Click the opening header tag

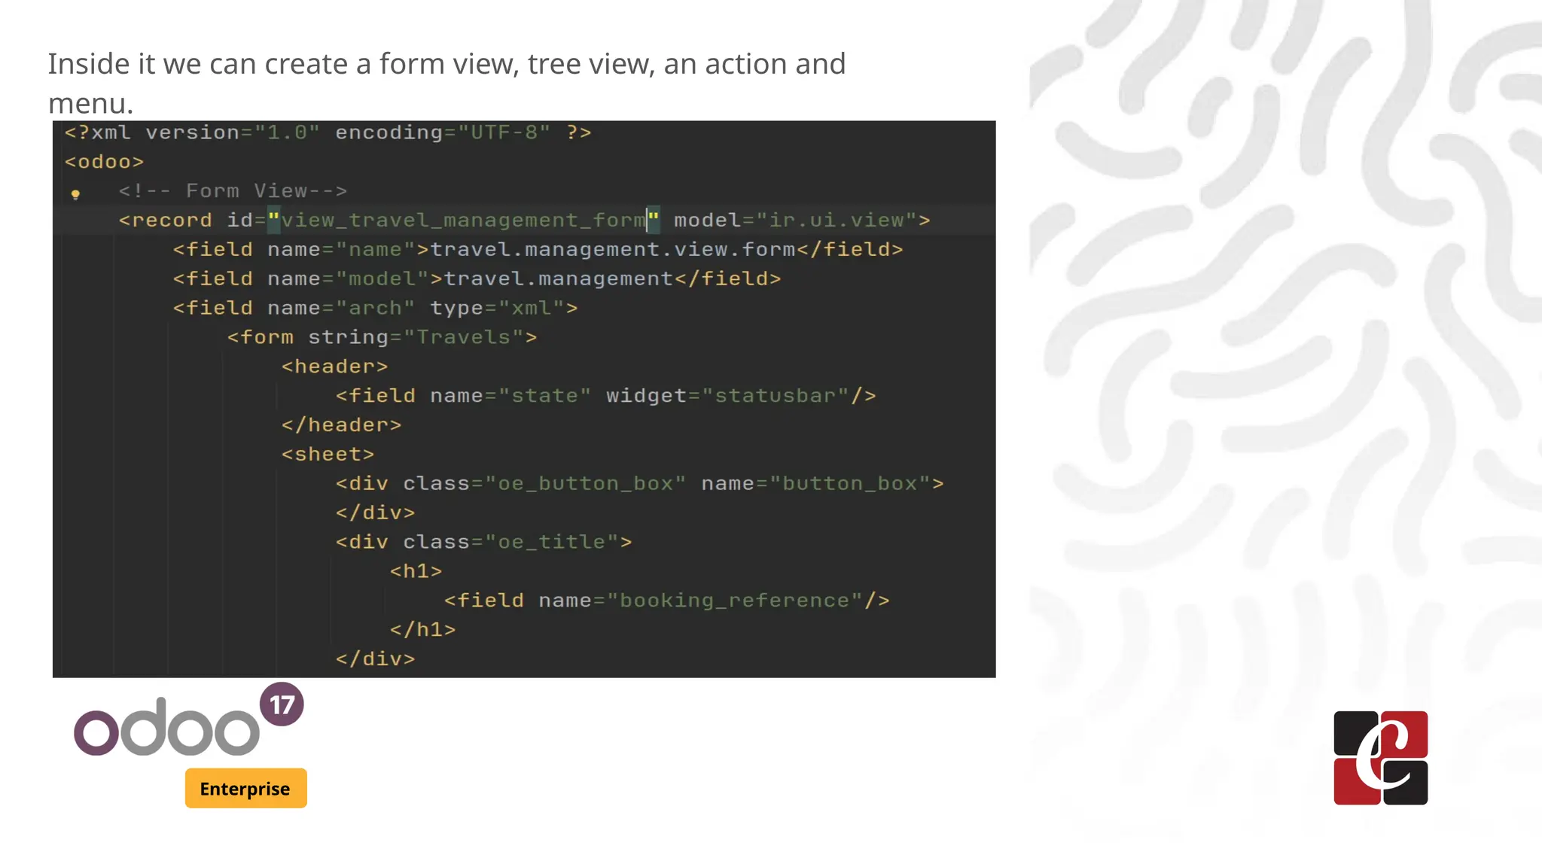point(334,367)
